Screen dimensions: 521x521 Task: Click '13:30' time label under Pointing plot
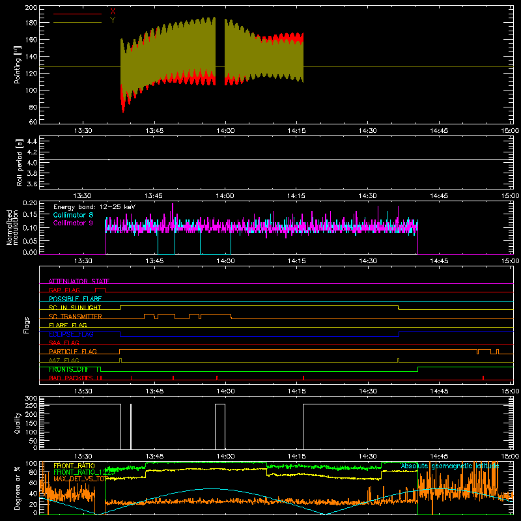[83, 131]
